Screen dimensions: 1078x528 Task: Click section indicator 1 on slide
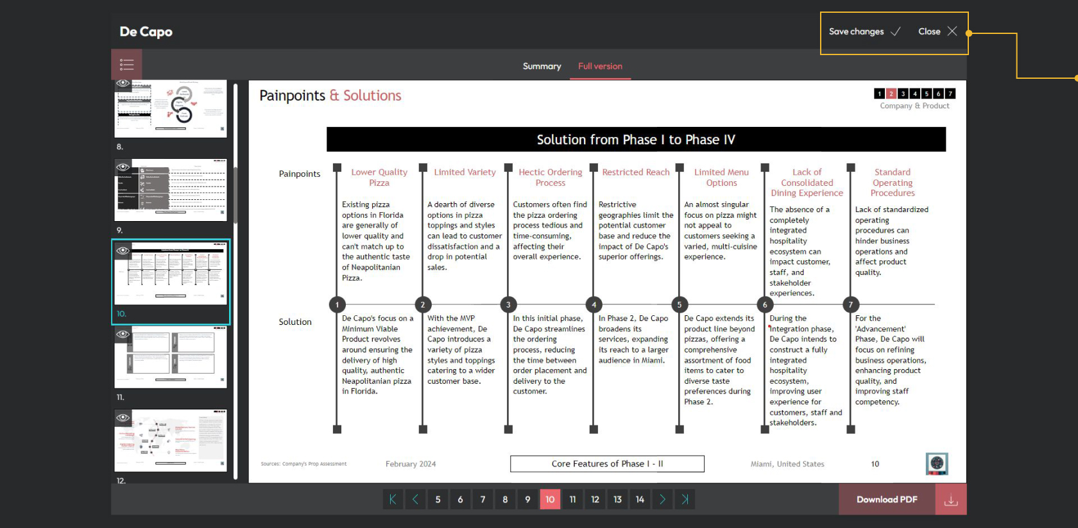tap(880, 94)
